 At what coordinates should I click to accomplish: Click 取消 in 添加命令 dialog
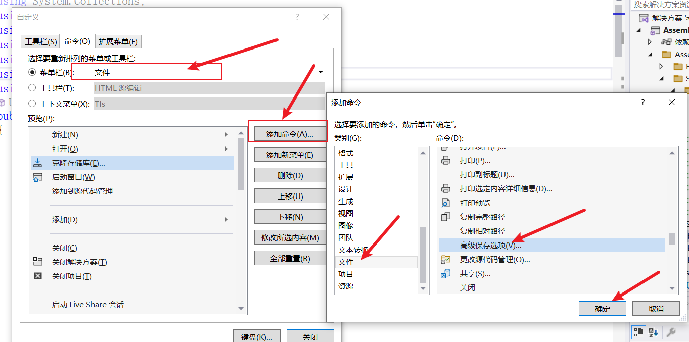(x=656, y=309)
